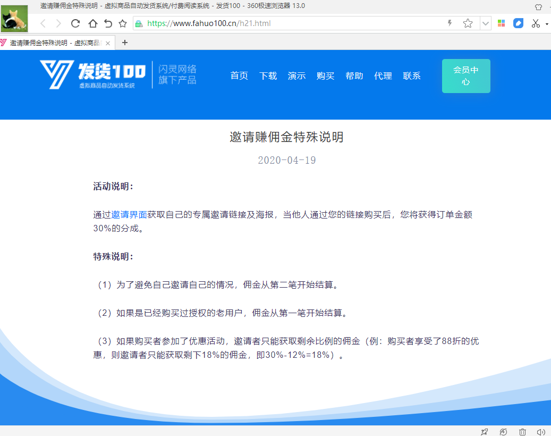
Task: Open the 下载 navigation menu item
Action: point(268,76)
